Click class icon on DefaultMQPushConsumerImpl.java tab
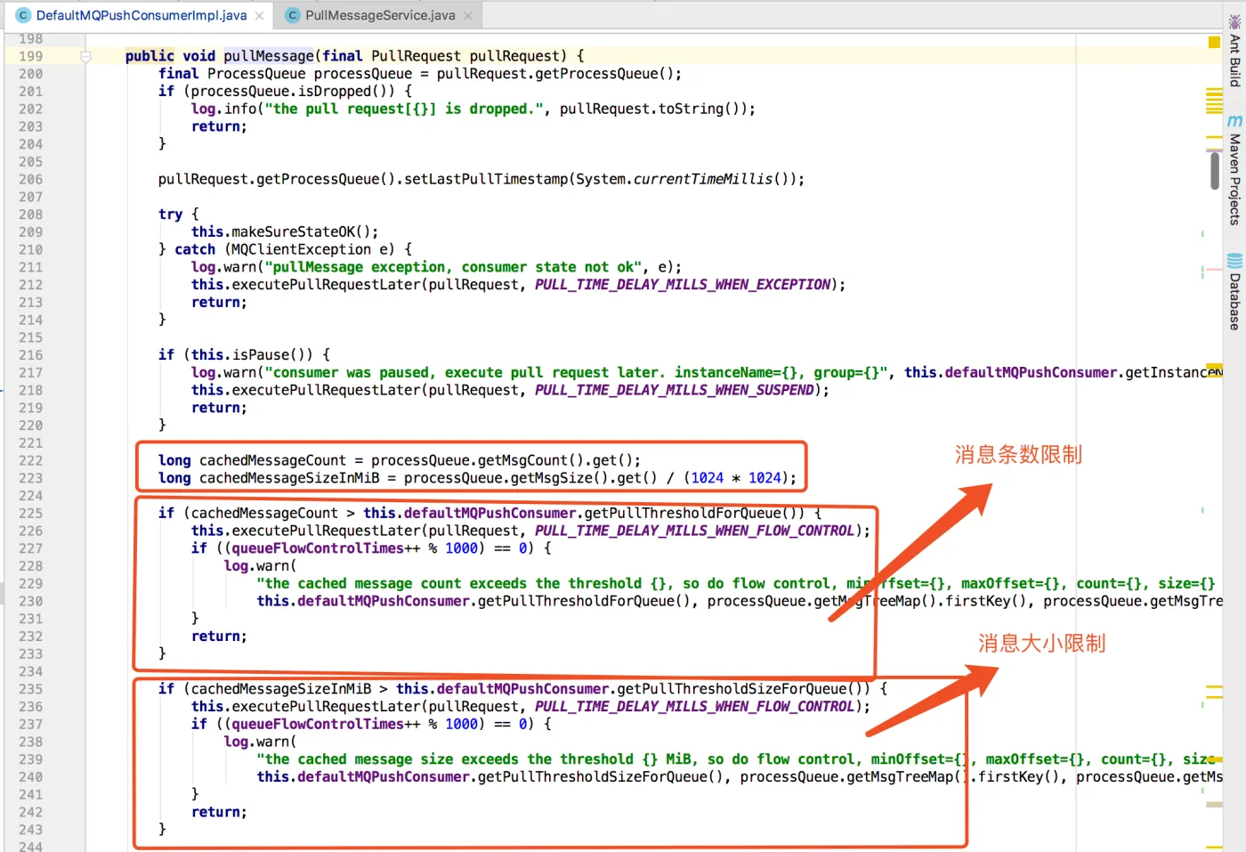 click(24, 15)
